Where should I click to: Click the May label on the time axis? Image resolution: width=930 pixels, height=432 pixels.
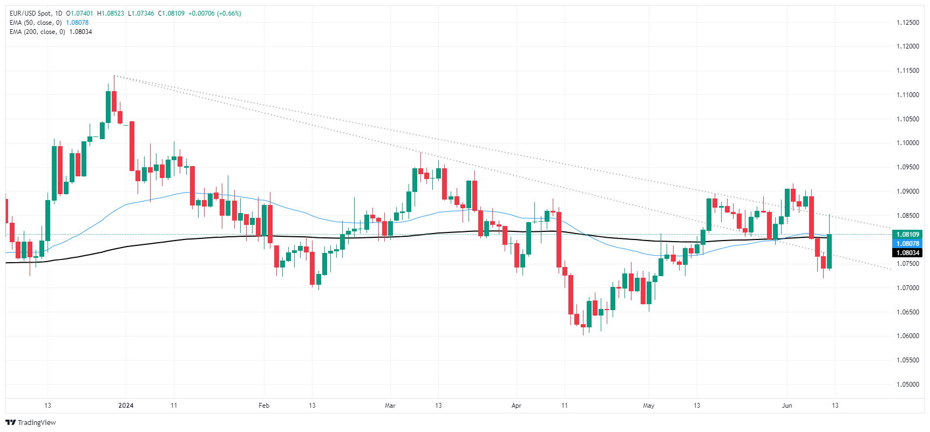pos(649,406)
